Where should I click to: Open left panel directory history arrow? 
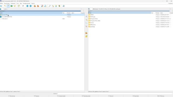click(x=84, y=11)
